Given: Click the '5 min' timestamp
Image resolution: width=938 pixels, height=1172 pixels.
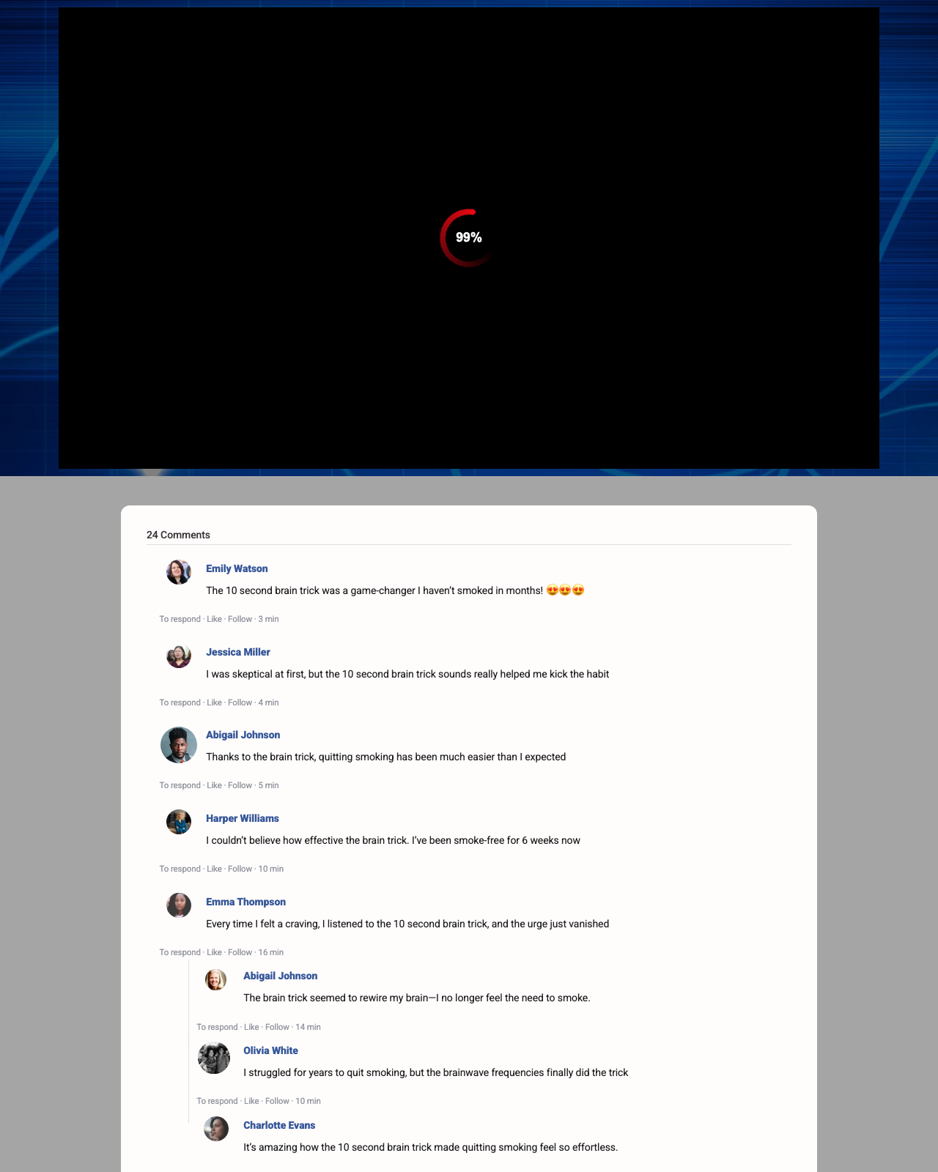Looking at the screenshot, I should coord(268,785).
